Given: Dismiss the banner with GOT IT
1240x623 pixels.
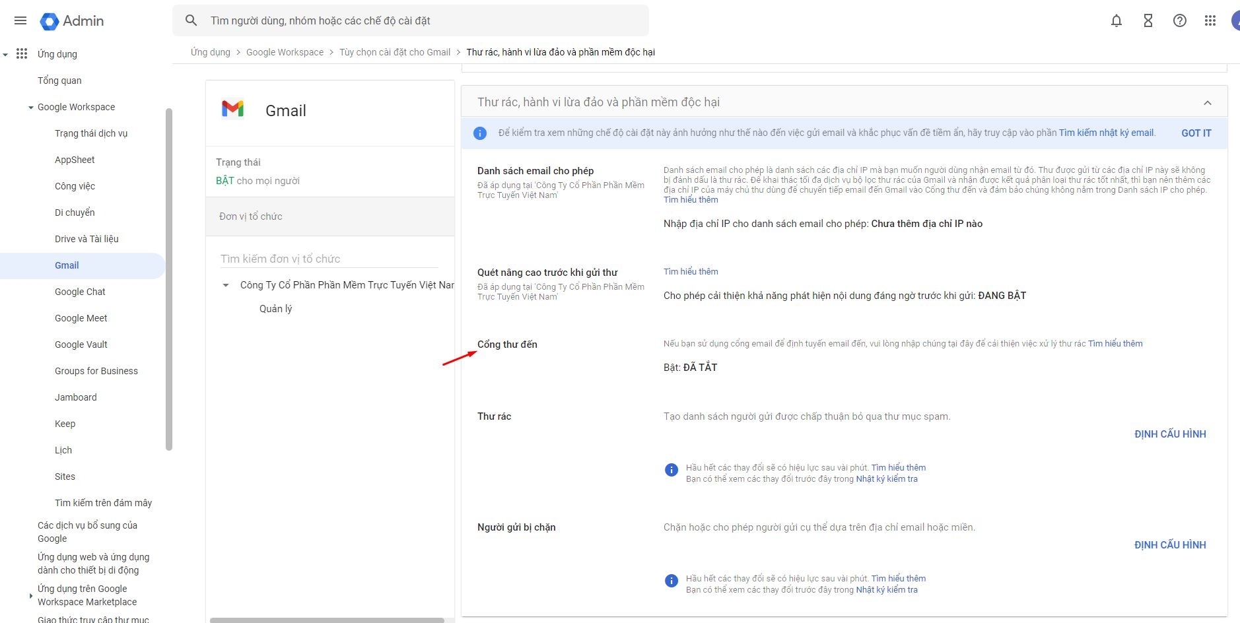Looking at the screenshot, I should [x=1196, y=133].
